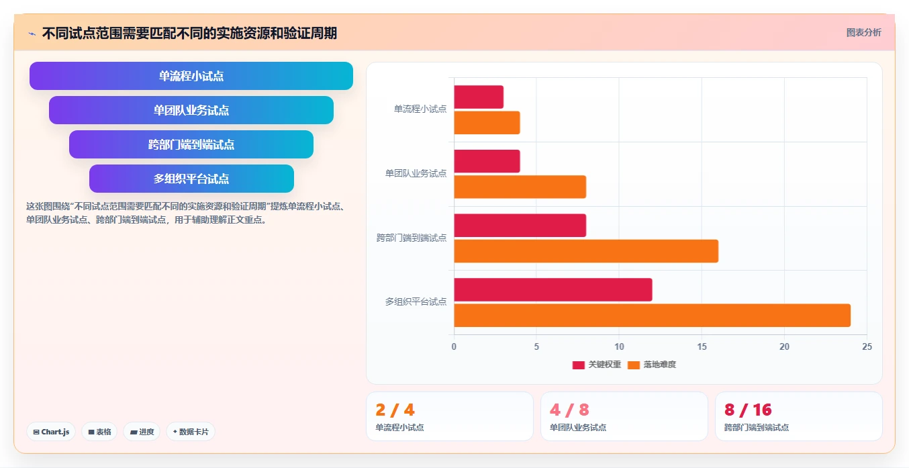Screen dimensions: 909x468
Task: Click the orange 落地难度 legend swatch
Action: [633, 365]
